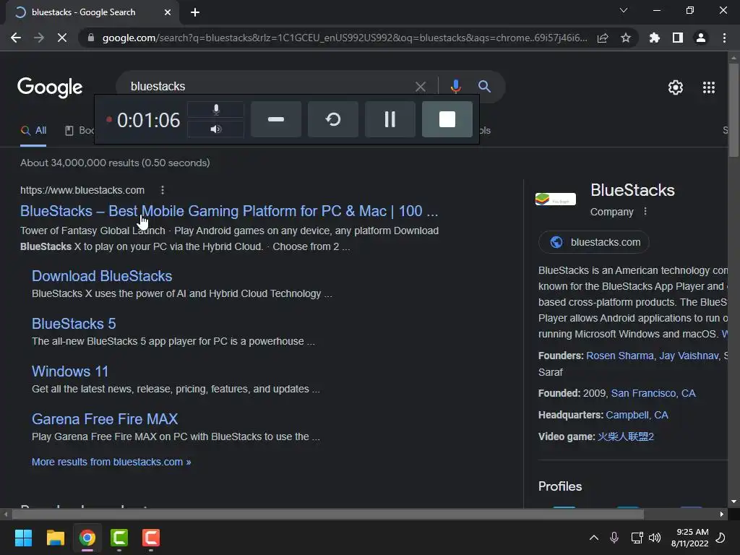Image resolution: width=740 pixels, height=555 pixels.
Task: Open the Profiles section heading
Action: [x=560, y=486]
